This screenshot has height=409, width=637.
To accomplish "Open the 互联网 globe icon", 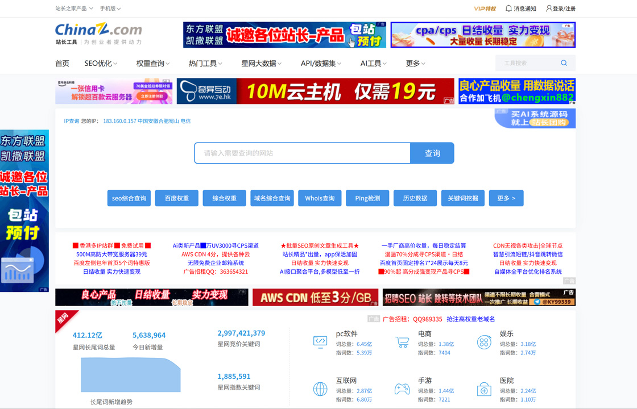I will pyautogui.click(x=320, y=389).
